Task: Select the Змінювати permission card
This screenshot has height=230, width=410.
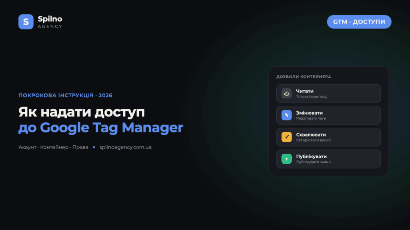Action: [x=328, y=115]
